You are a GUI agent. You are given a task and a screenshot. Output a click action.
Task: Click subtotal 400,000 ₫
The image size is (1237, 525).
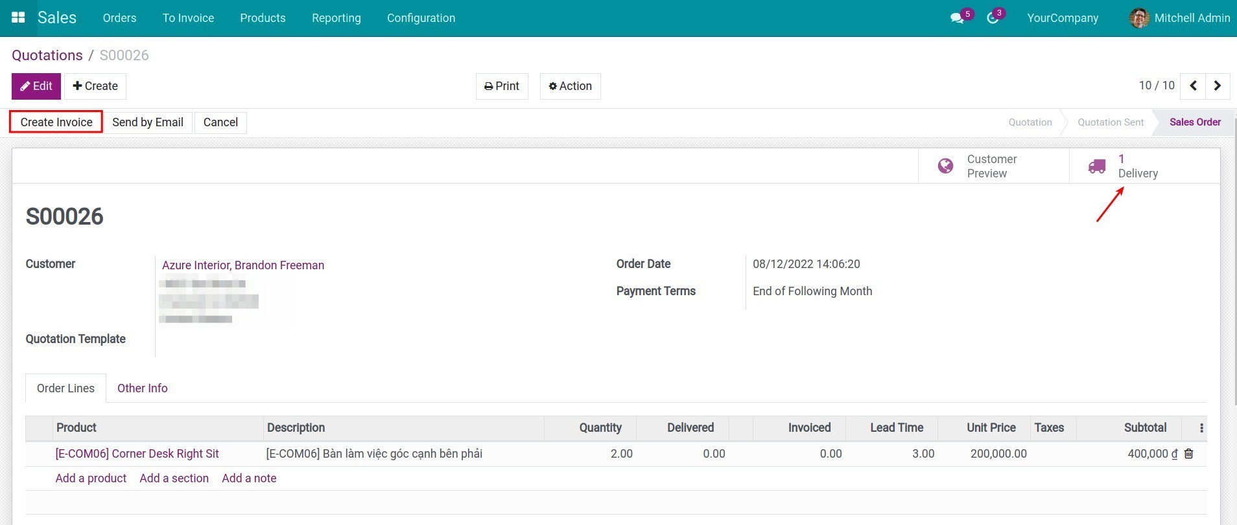[x=1152, y=454]
